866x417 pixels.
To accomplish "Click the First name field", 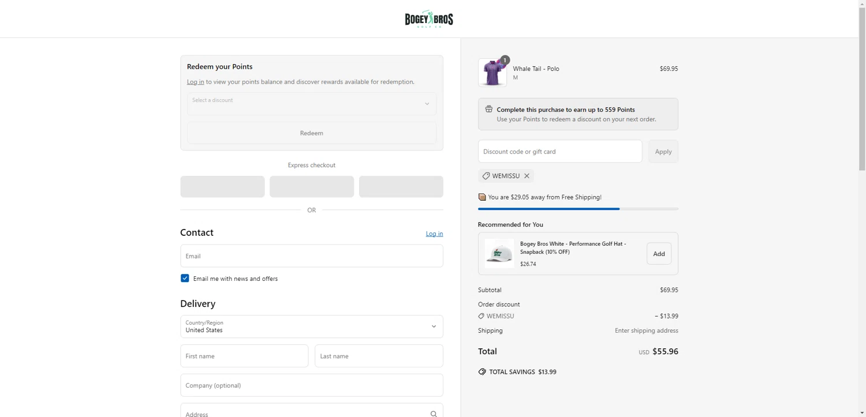I will (244, 356).
